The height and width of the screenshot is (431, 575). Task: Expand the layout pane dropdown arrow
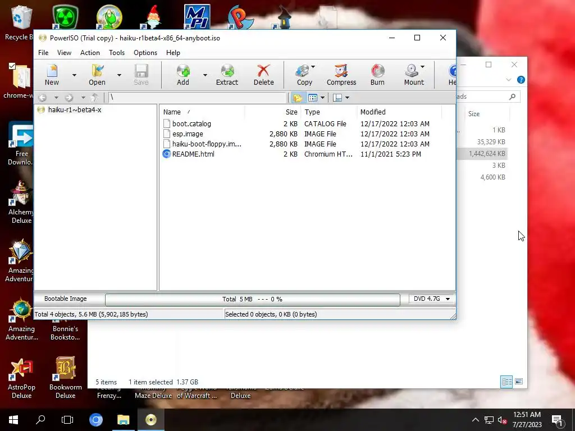click(347, 98)
